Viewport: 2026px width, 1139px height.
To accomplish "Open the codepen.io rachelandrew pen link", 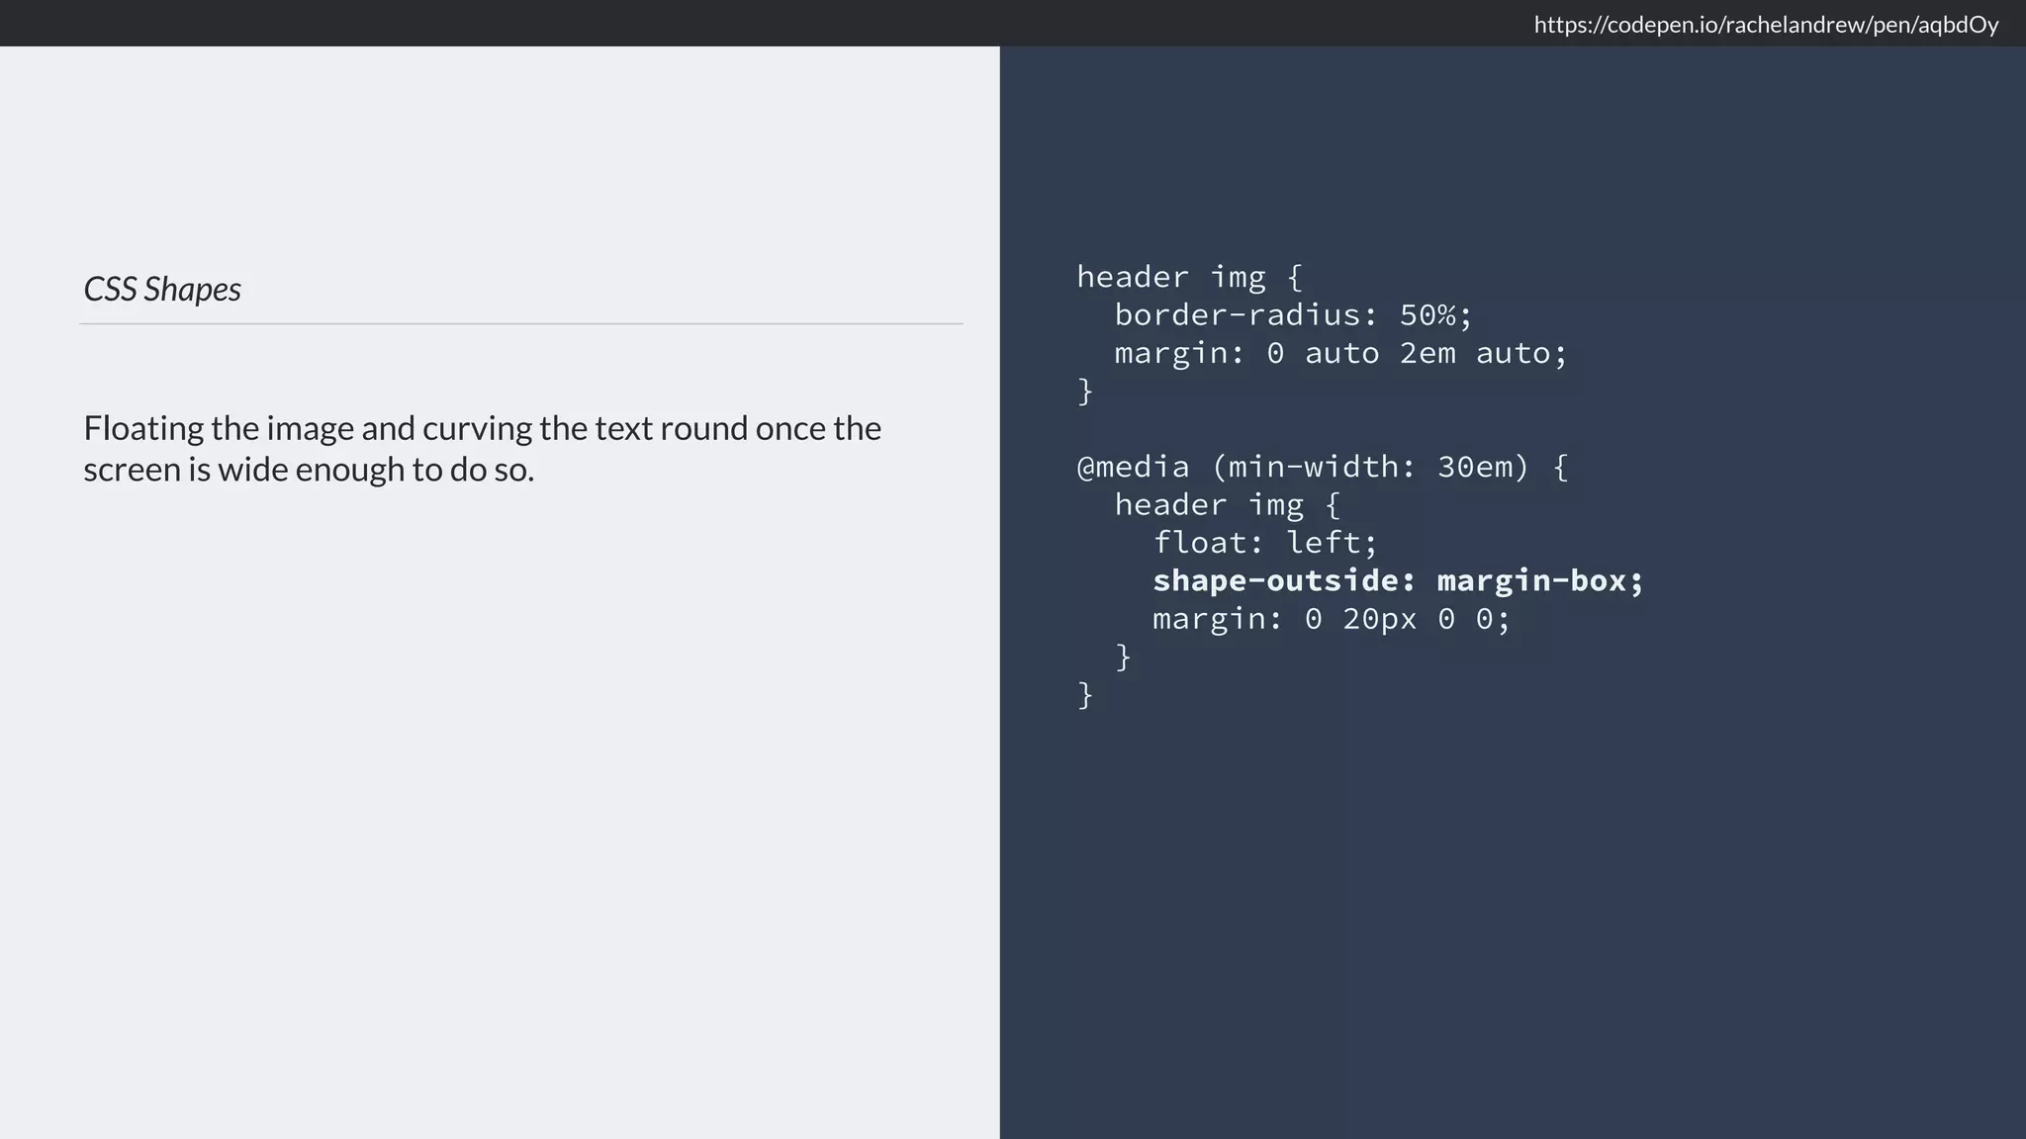I will point(1766,25).
